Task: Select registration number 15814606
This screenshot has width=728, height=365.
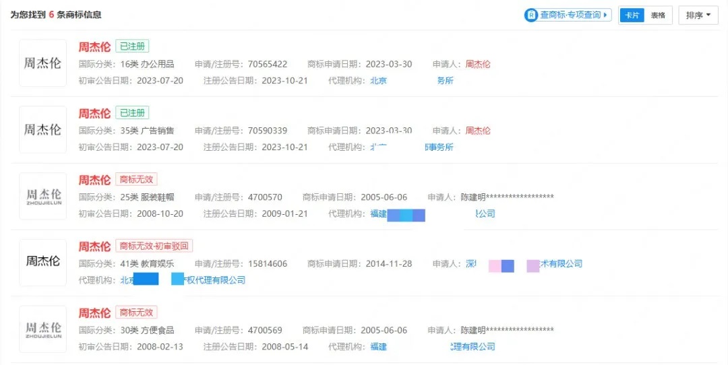Action: pos(268,264)
